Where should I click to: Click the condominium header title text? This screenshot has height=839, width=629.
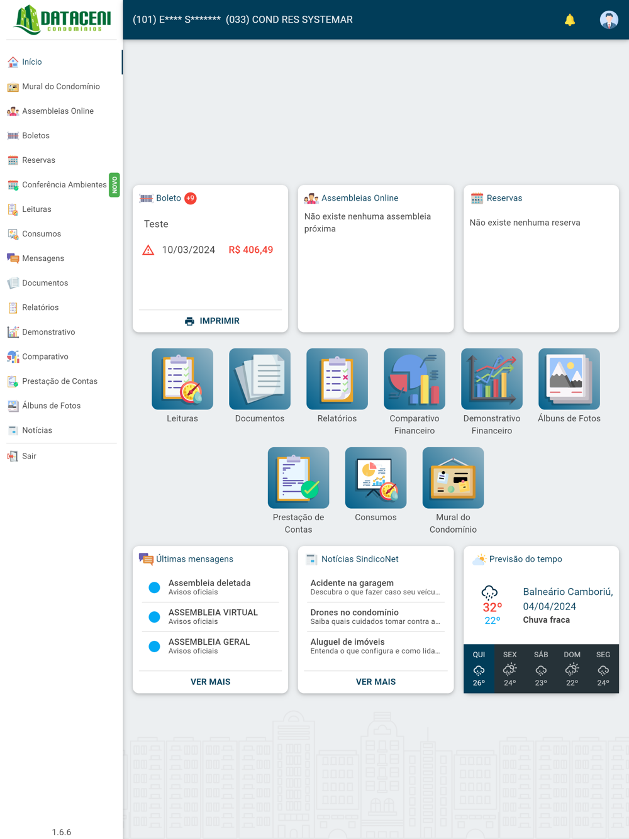click(243, 20)
